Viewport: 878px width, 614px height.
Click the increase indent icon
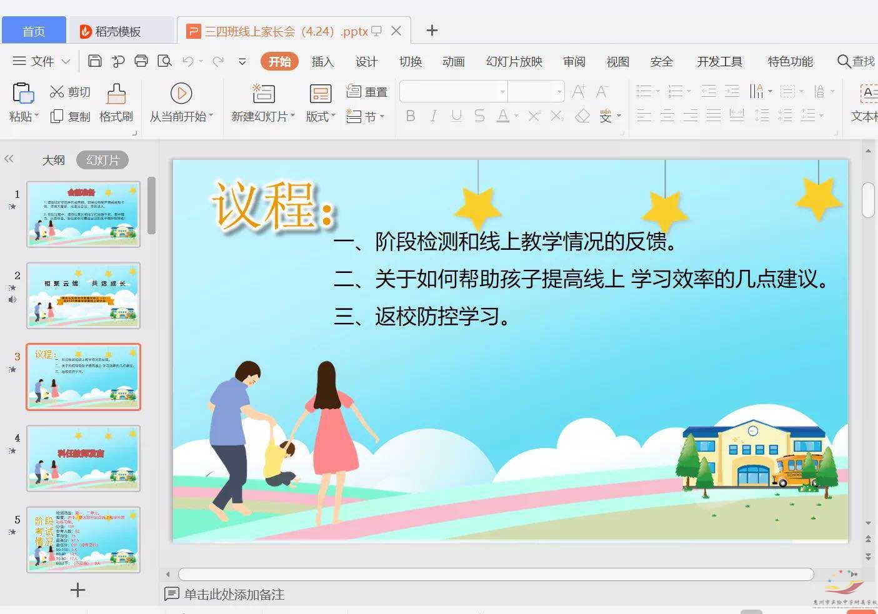732,92
